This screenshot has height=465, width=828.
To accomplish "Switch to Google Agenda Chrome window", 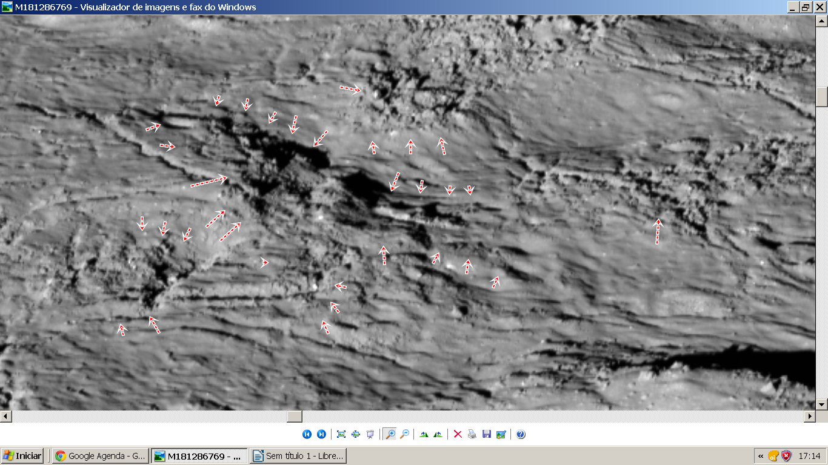I will pos(101,456).
